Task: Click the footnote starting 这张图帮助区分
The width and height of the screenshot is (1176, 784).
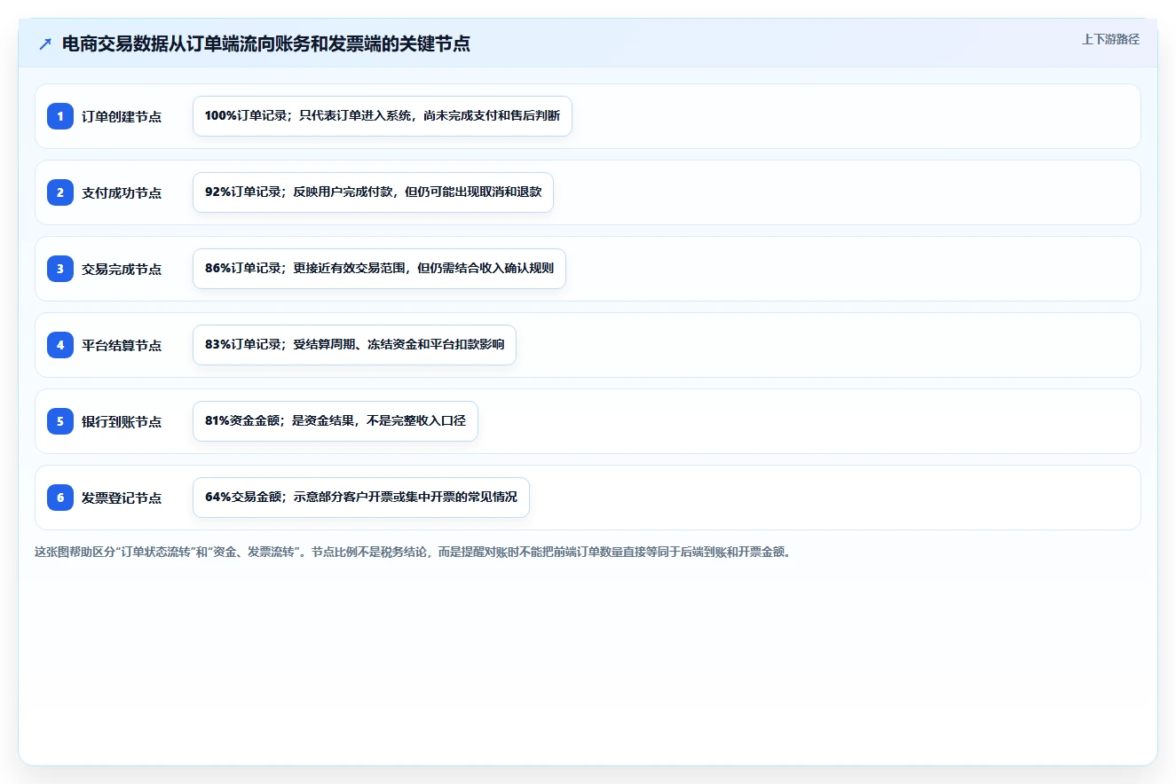Action: click(412, 552)
